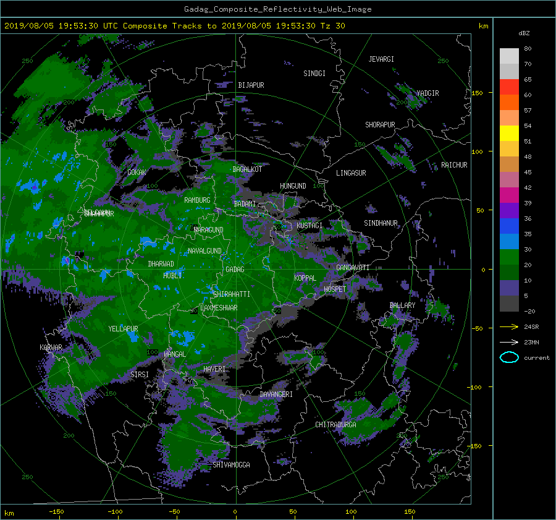This screenshot has height=520, width=556.
Task: Select the blue 35 dBZ color swatch
Action: tap(509, 226)
